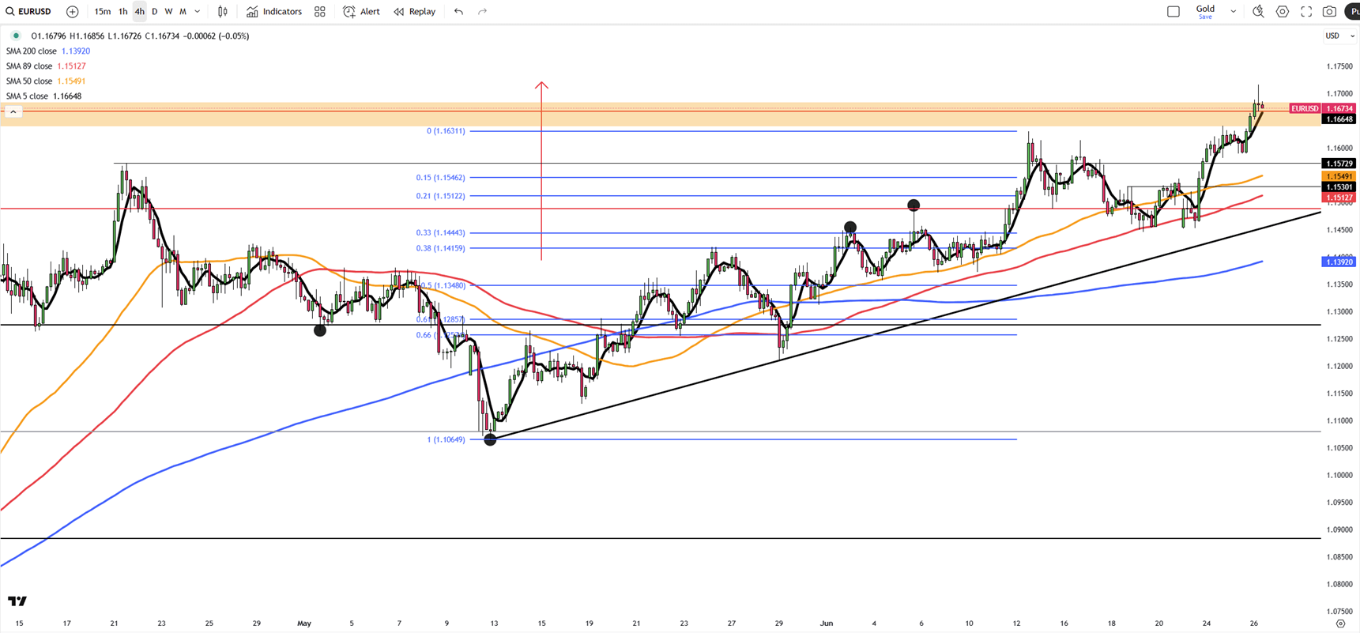Open the USD currency dropdown

[x=1339, y=36]
